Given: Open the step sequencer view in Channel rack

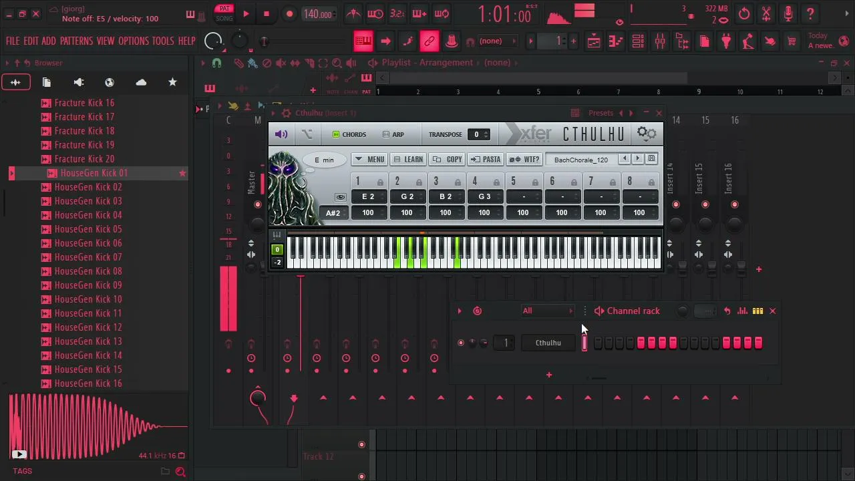Looking at the screenshot, I should click(757, 311).
